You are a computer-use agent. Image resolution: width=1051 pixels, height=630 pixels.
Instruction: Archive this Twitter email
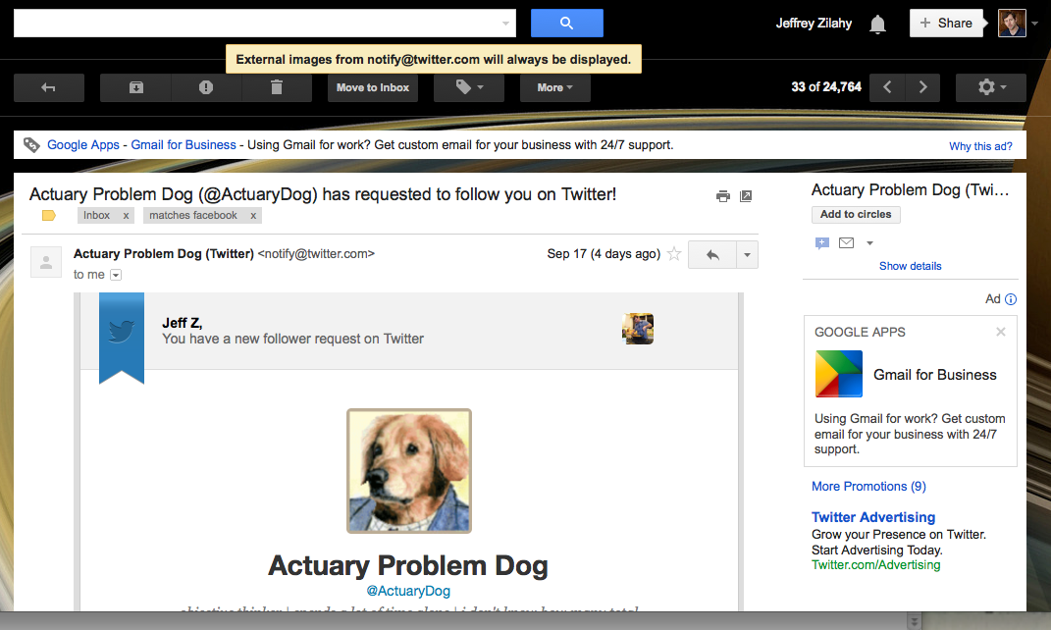[x=135, y=87]
